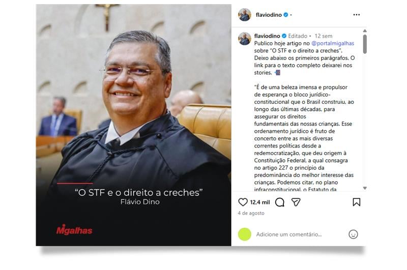Click the caption scrollbar down arrow
Screen dimensions: 407x270
click(365, 188)
